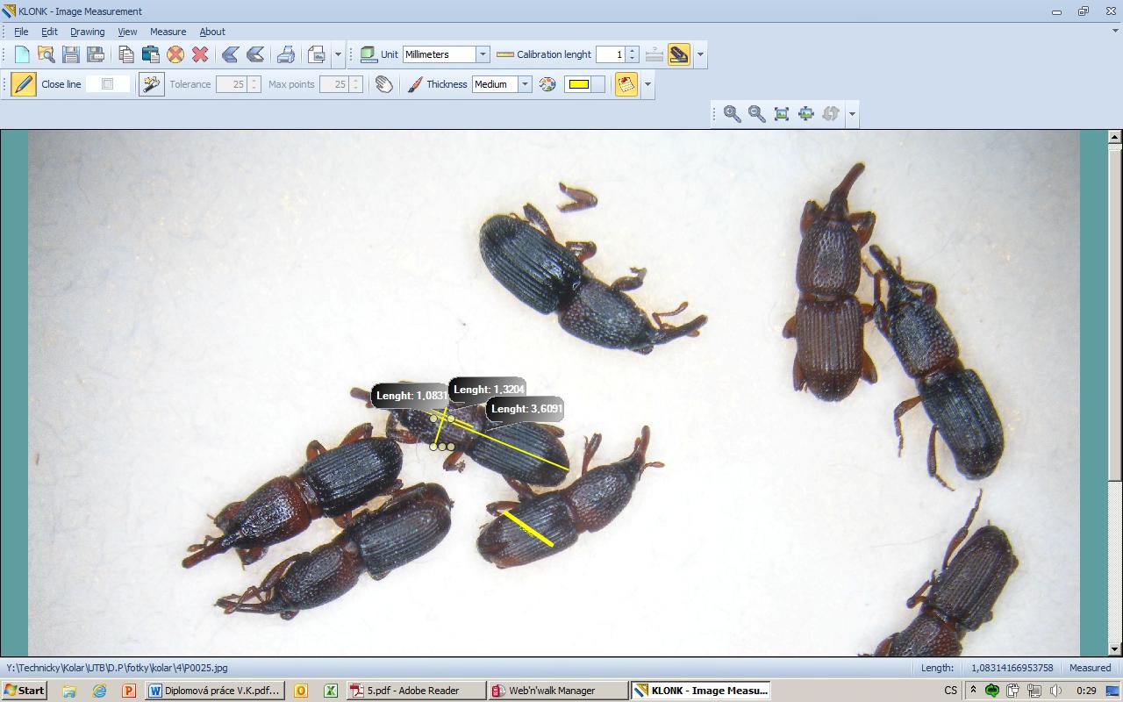This screenshot has width=1123, height=702.
Task: Toggle the Close line checkbox
Action: [107, 84]
